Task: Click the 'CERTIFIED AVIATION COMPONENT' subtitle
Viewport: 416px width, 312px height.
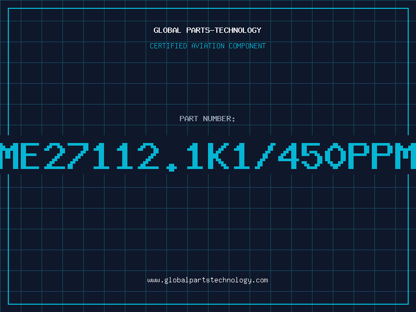Action: tap(207, 46)
